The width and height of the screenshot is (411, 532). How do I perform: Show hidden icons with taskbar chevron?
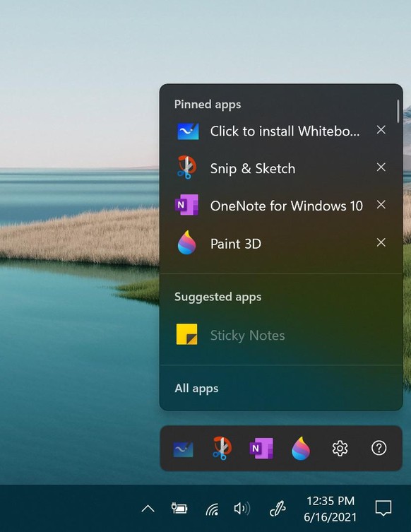[148, 509]
